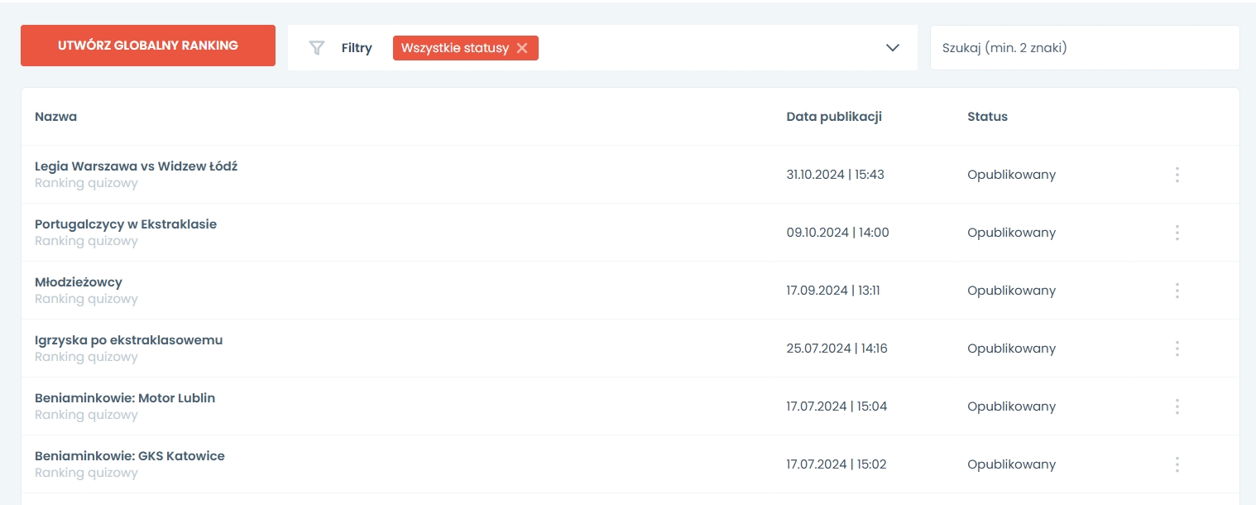
Task: Open the Młodzieżowcy ranking entry
Action: coord(79,282)
